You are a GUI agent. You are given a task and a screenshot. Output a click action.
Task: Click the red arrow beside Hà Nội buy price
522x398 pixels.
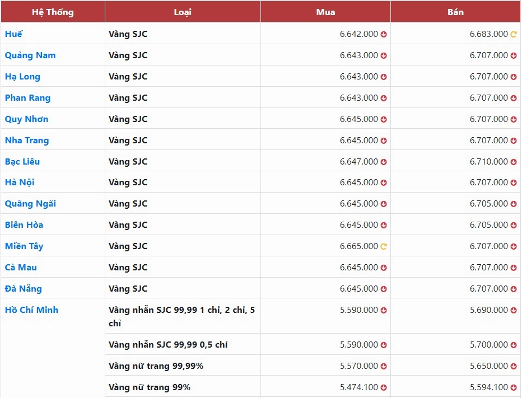384,182
